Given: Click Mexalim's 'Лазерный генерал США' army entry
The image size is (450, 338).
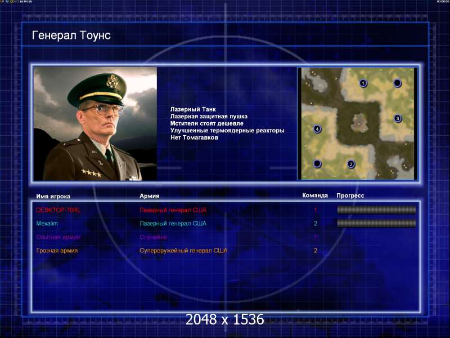Looking at the screenshot, I should (173, 223).
